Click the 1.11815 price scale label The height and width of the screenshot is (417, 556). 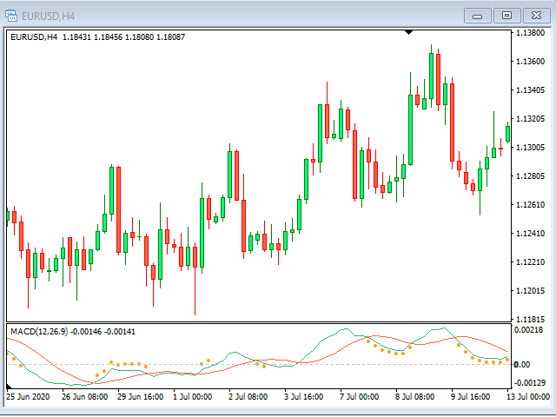530,319
